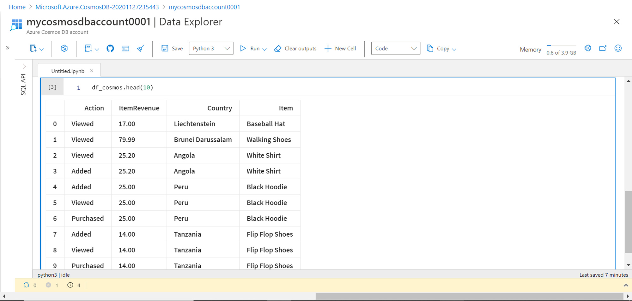Click the Save button

[172, 49]
